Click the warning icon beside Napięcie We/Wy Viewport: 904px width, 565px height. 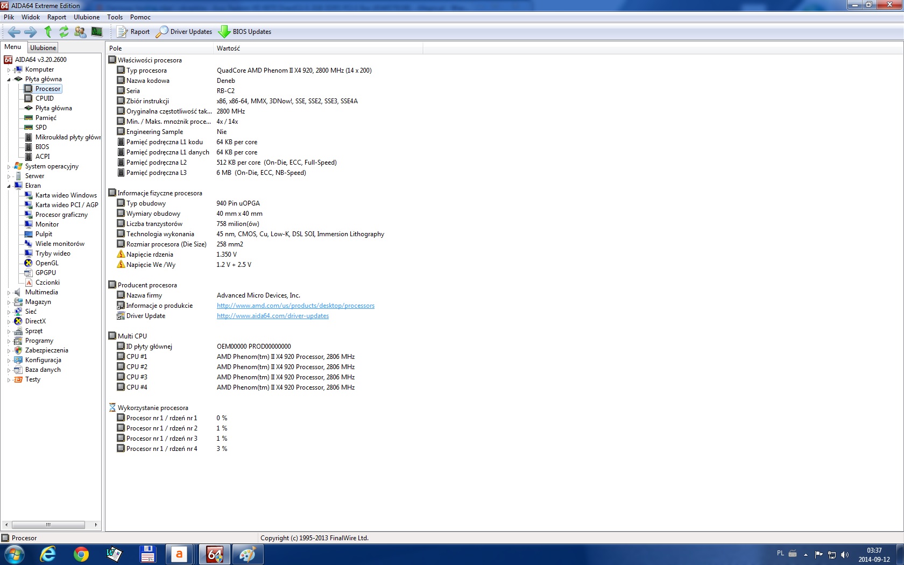(121, 265)
